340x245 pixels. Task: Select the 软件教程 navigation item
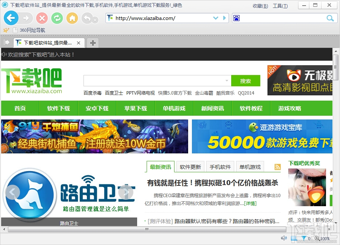[x=251, y=108]
